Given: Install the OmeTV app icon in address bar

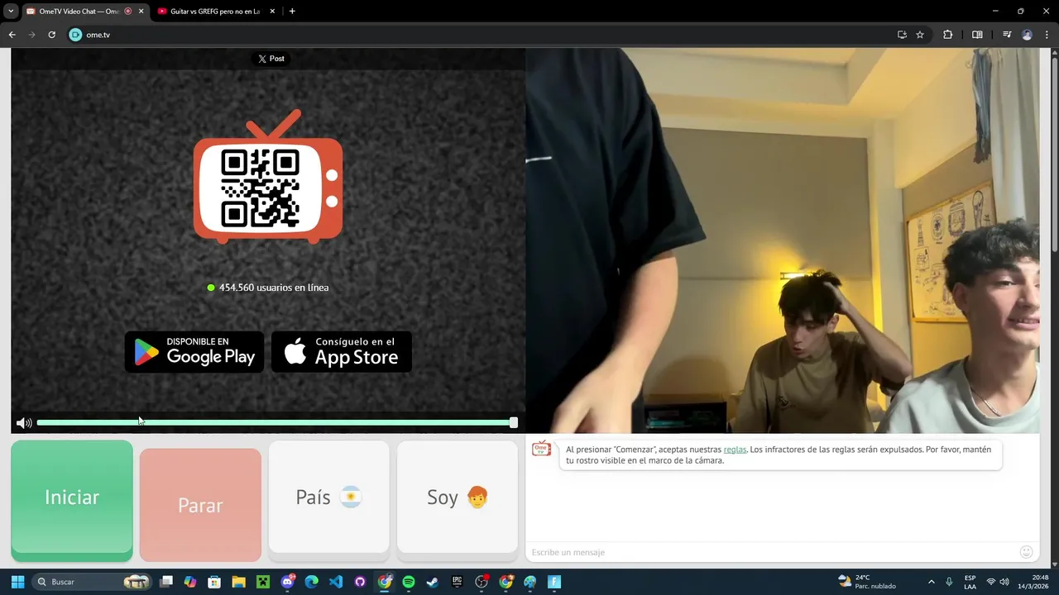Looking at the screenshot, I should pyautogui.click(x=902, y=35).
